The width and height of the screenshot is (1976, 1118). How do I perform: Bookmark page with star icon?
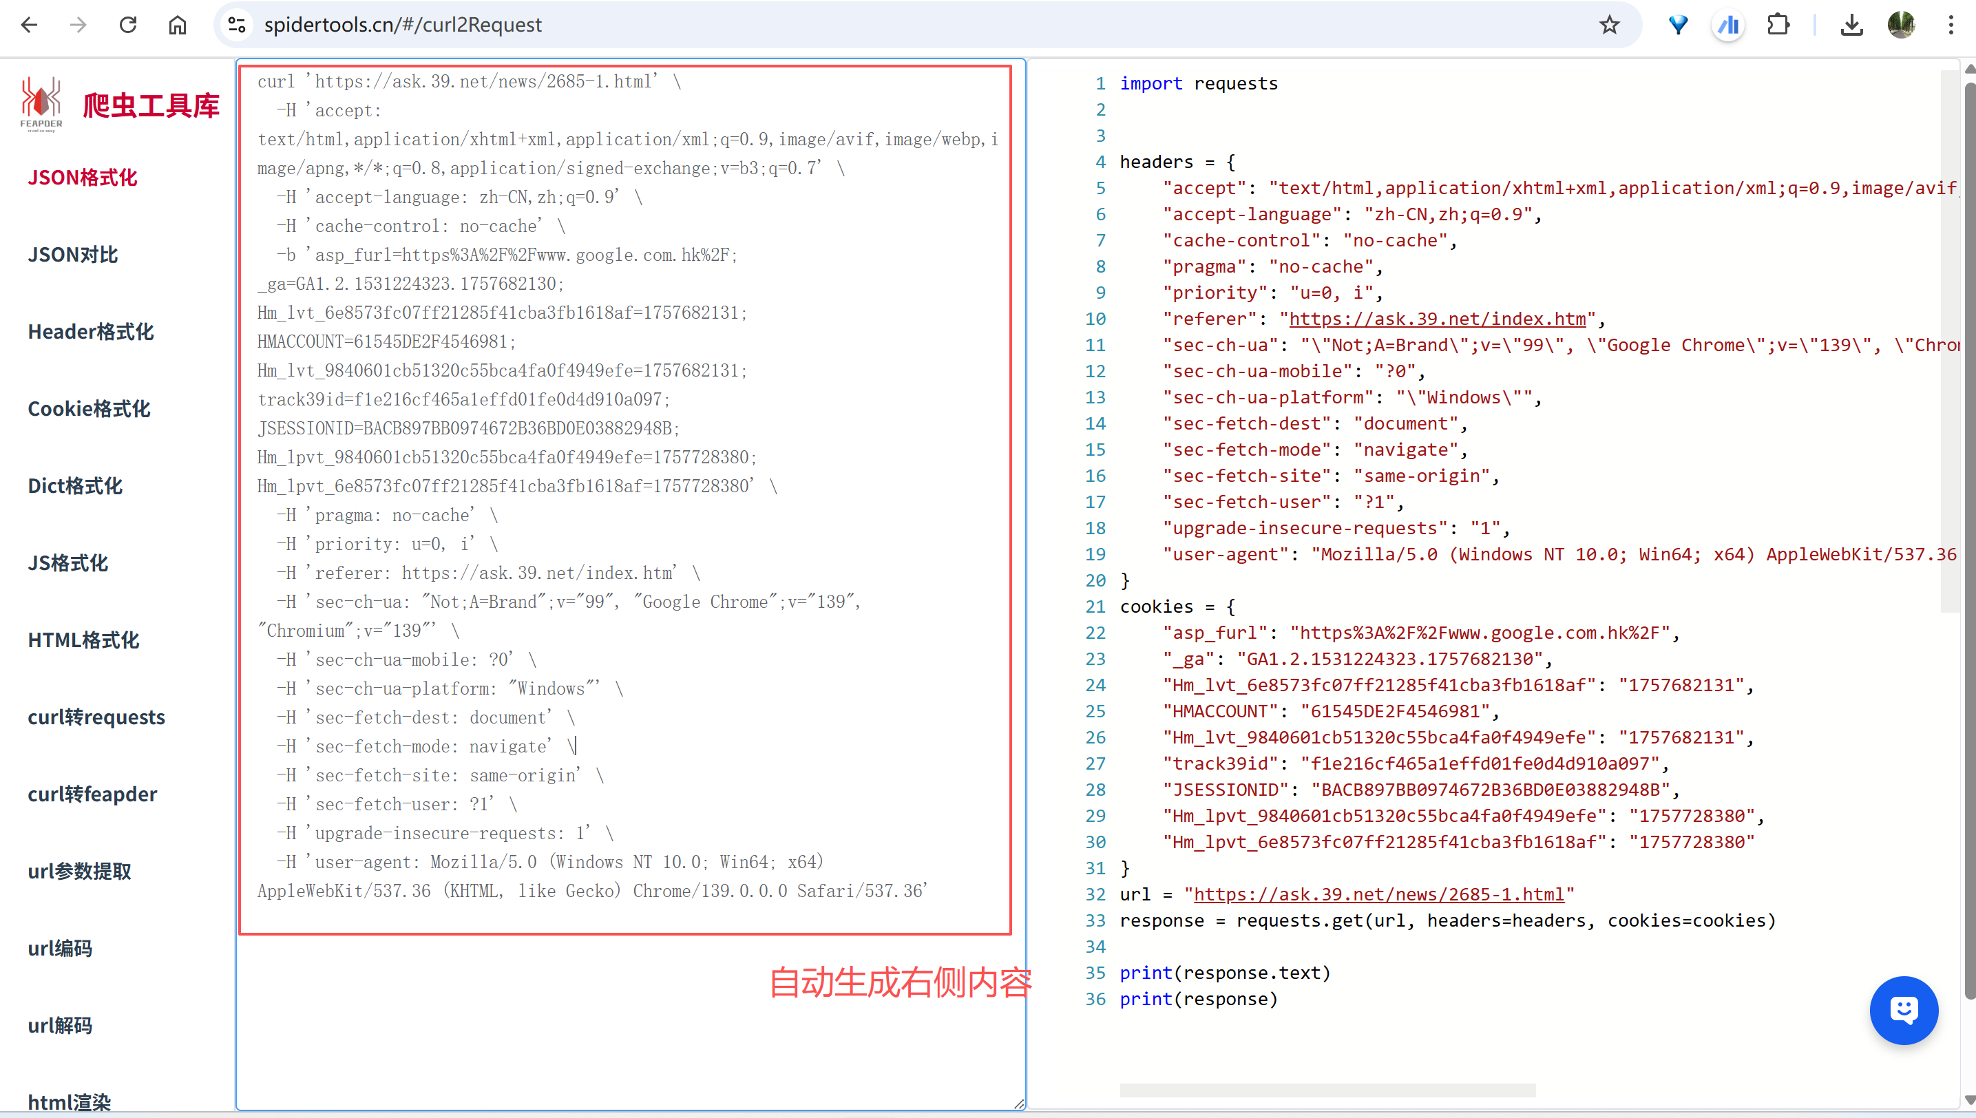tap(1609, 25)
